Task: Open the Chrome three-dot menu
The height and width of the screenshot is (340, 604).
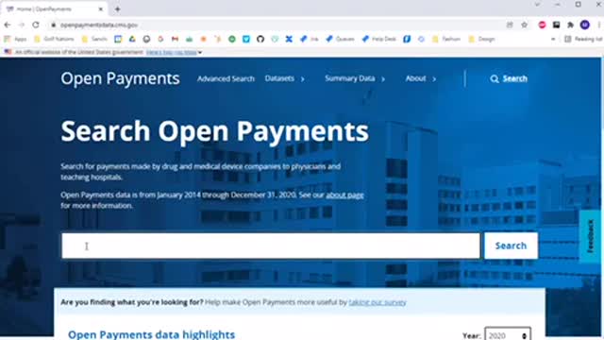Action: (x=599, y=25)
